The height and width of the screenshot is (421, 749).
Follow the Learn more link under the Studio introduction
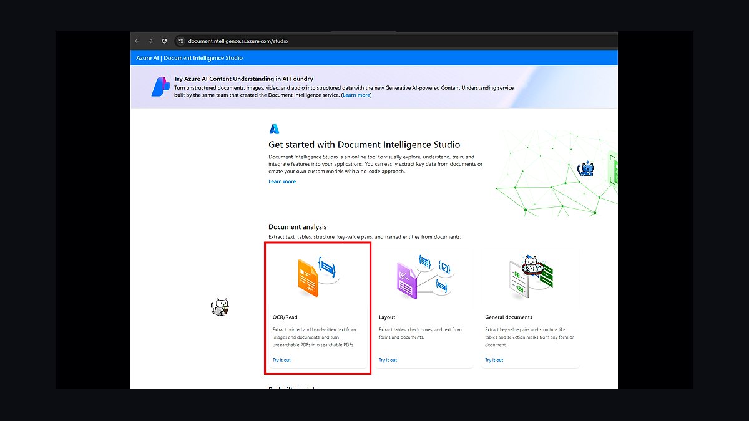coord(282,181)
